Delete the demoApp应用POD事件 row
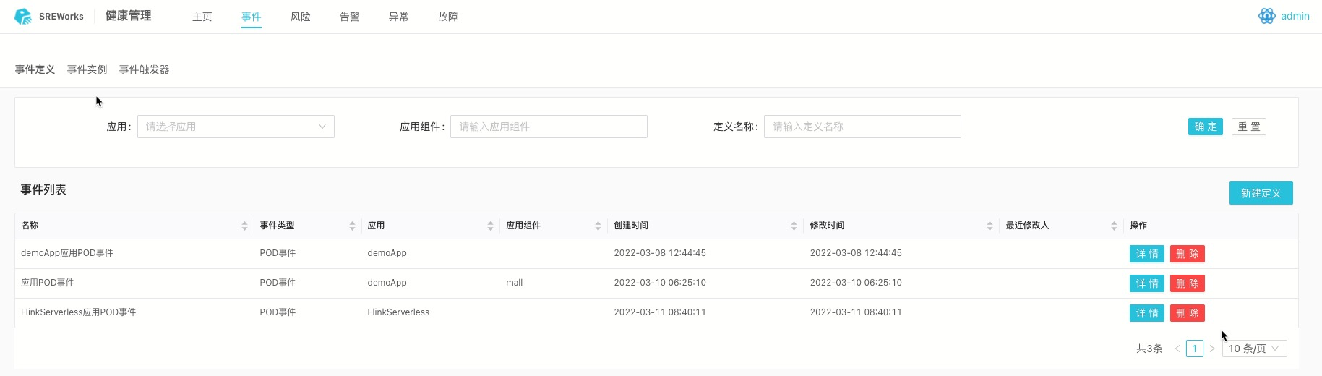Viewport: 1322px width, 376px height. tap(1187, 254)
